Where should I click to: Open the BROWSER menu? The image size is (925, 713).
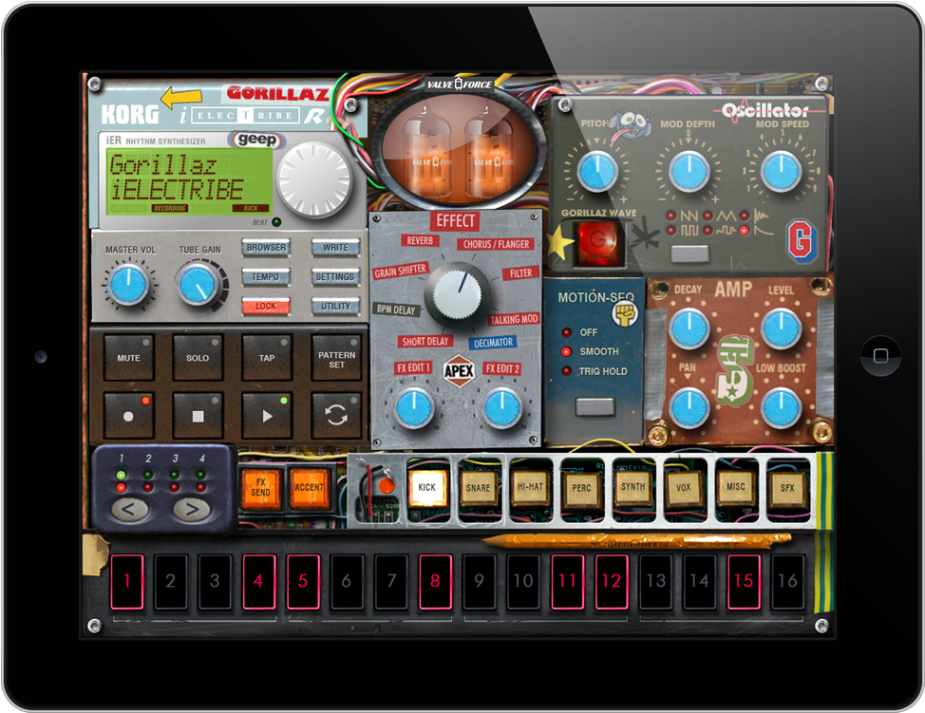266,248
